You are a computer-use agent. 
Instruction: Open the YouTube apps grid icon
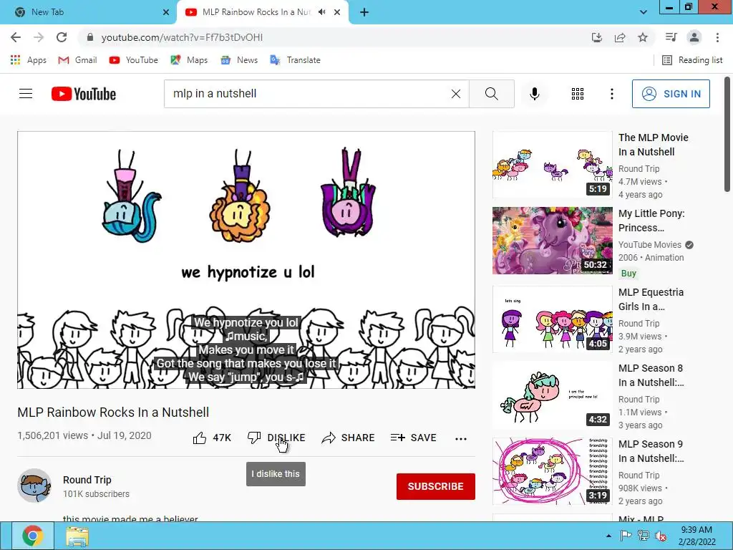pyautogui.click(x=578, y=94)
